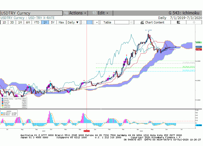
Task: Click the Lead1(26) legend color swatch
Action: tap(2, 105)
